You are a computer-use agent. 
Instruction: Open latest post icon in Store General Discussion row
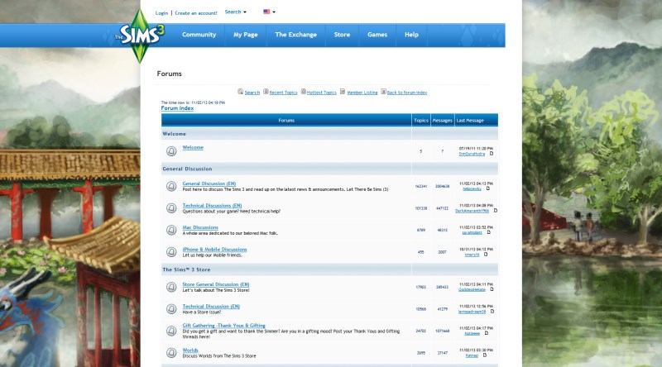pyautogui.click(x=492, y=289)
